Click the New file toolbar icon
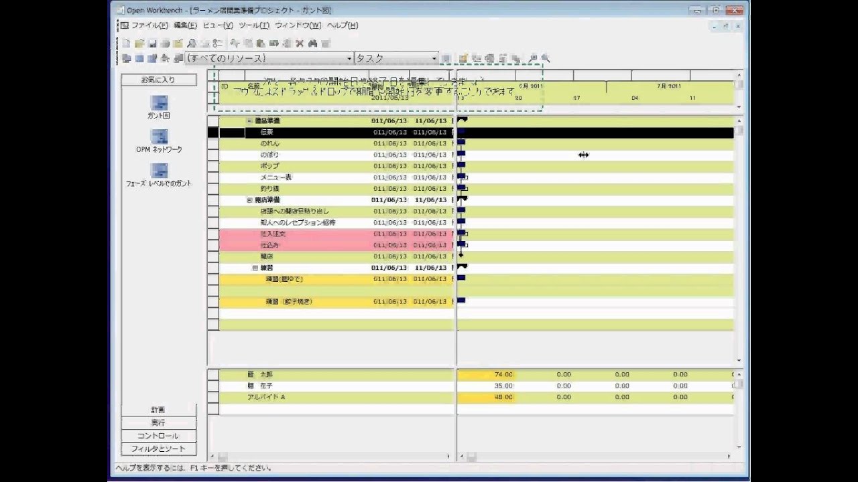 click(x=126, y=44)
